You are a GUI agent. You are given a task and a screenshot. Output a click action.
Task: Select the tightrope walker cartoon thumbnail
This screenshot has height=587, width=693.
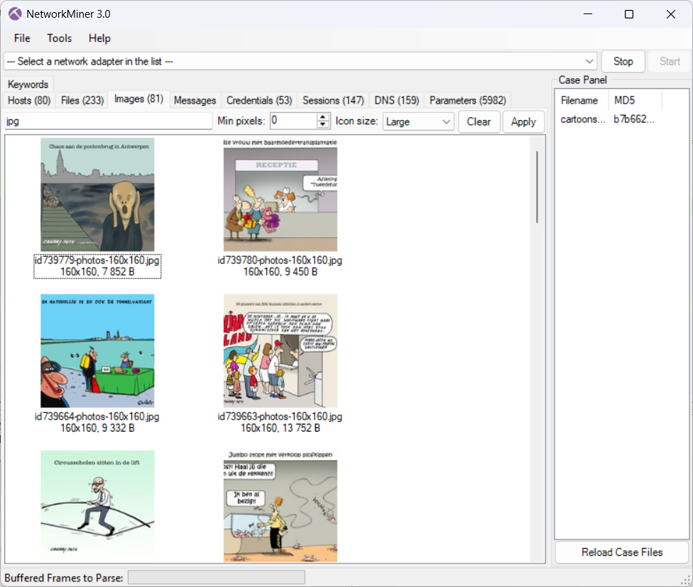point(97,504)
